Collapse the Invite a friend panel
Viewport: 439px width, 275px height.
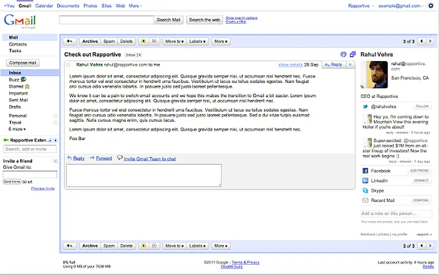tap(55, 161)
